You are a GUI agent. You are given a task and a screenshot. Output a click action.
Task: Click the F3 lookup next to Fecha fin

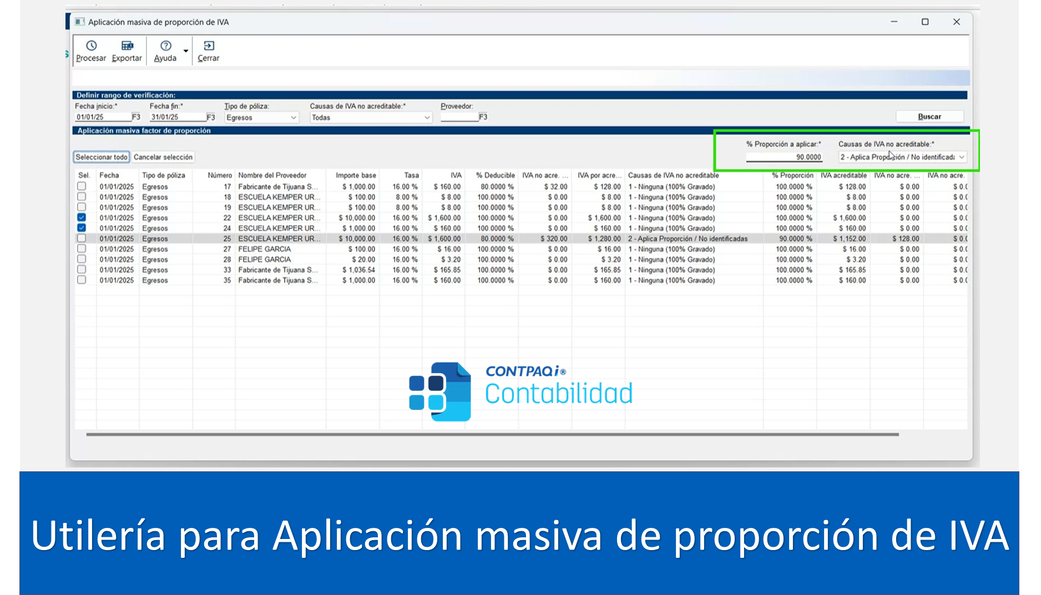[211, 117]
